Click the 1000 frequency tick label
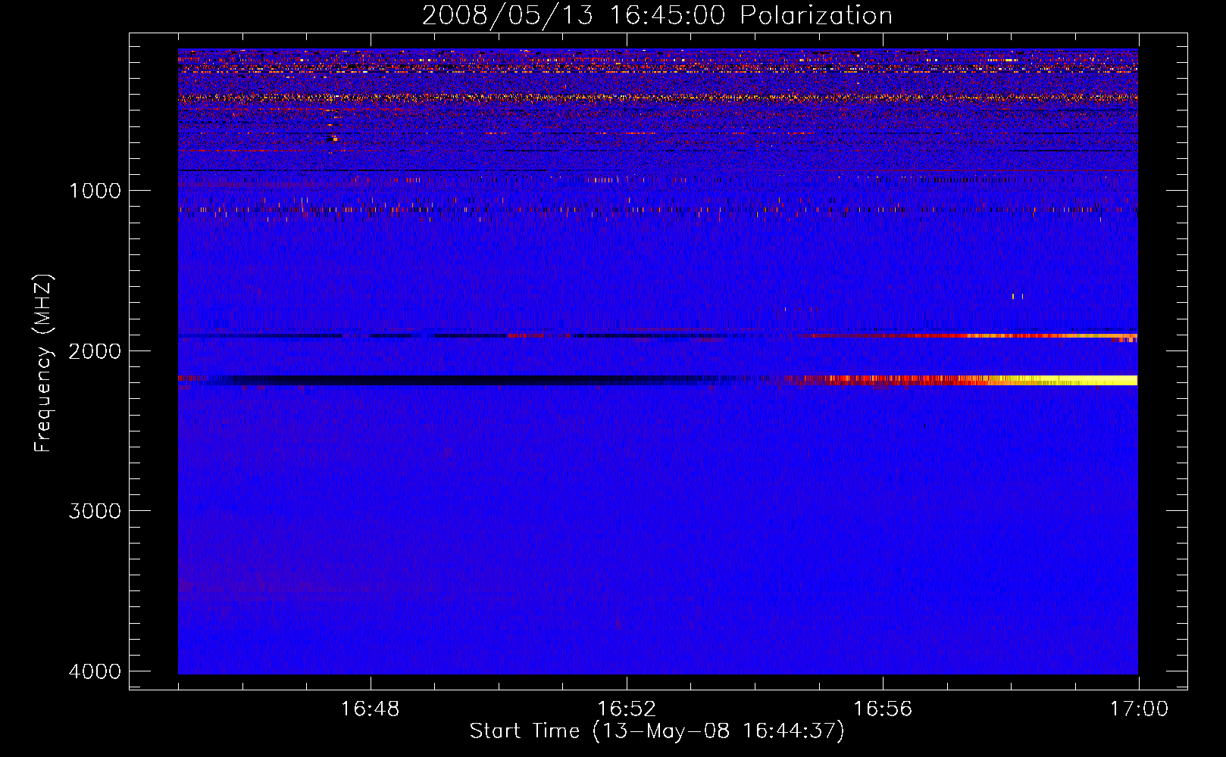 click(95, 191)
